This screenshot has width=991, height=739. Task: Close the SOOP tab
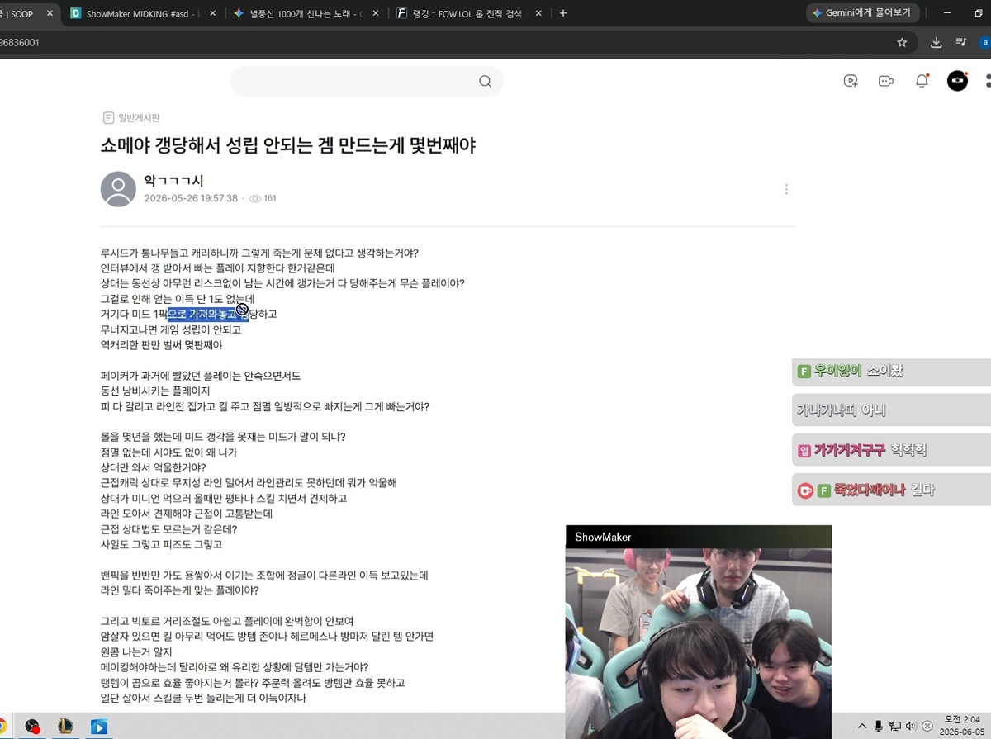(x=51, y=14)
